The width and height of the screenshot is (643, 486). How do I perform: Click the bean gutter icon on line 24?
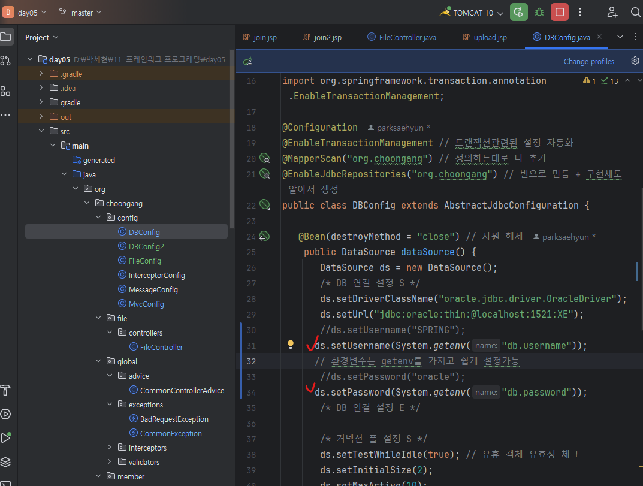point(264,237)
